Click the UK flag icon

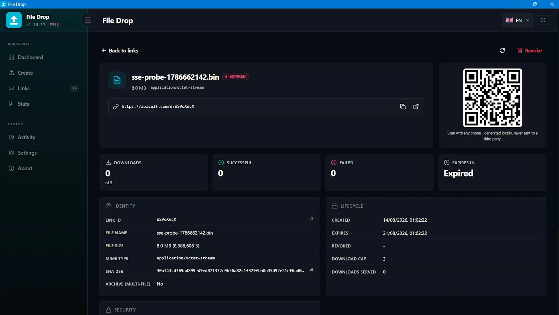click(x=509, y=20)
